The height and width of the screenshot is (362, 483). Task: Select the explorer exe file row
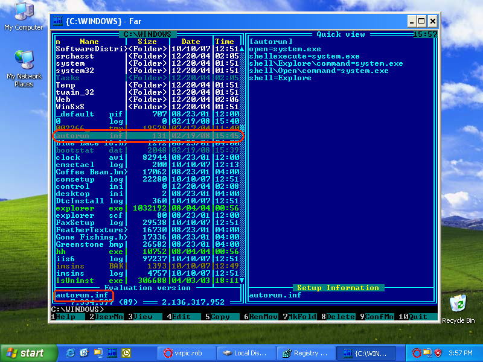pos(147,208)
